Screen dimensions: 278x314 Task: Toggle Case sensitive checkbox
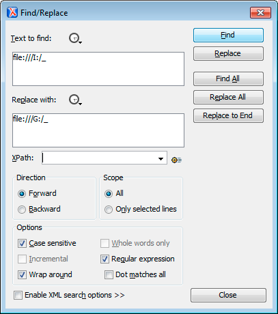click(22, 243)
